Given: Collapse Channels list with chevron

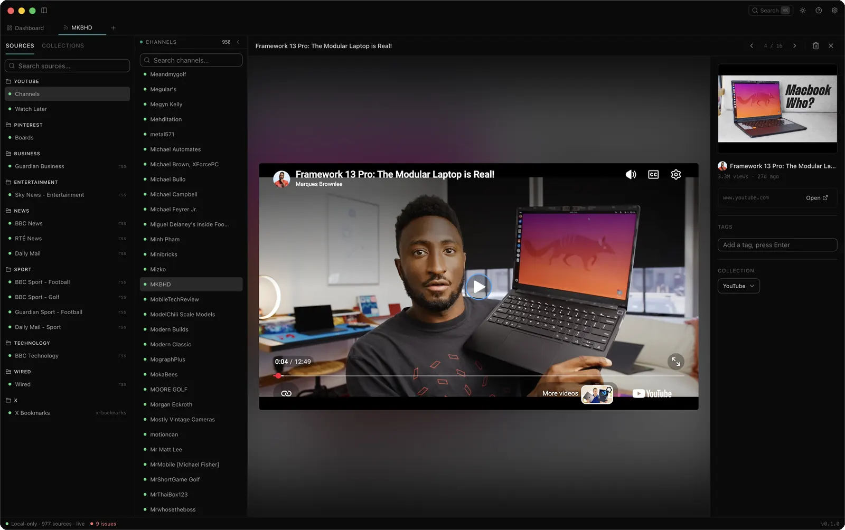Looking at the screenshot, I should pos(238,42).
